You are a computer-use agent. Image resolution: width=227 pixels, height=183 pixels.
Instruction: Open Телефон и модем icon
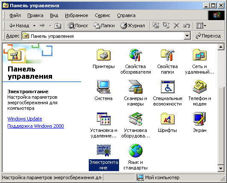click(200, 87)
